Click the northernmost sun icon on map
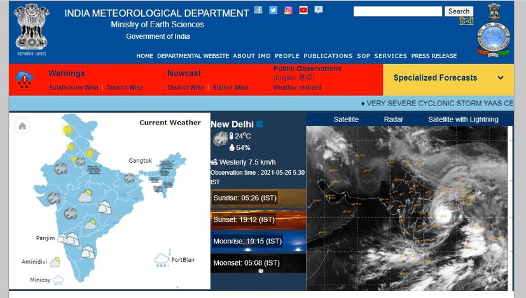The height and width of the screenshot is (298, 526). (x=67, y=130)
